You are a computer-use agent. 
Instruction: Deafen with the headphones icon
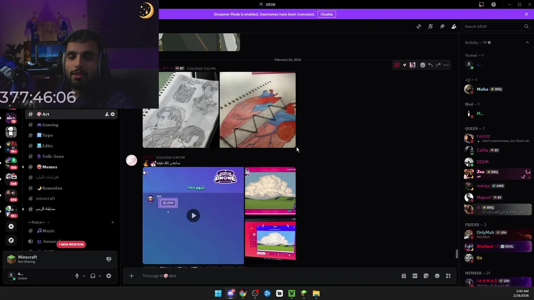point(93,276)
